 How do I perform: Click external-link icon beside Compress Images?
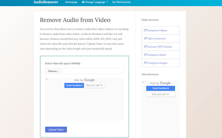[x=145, y=63]
